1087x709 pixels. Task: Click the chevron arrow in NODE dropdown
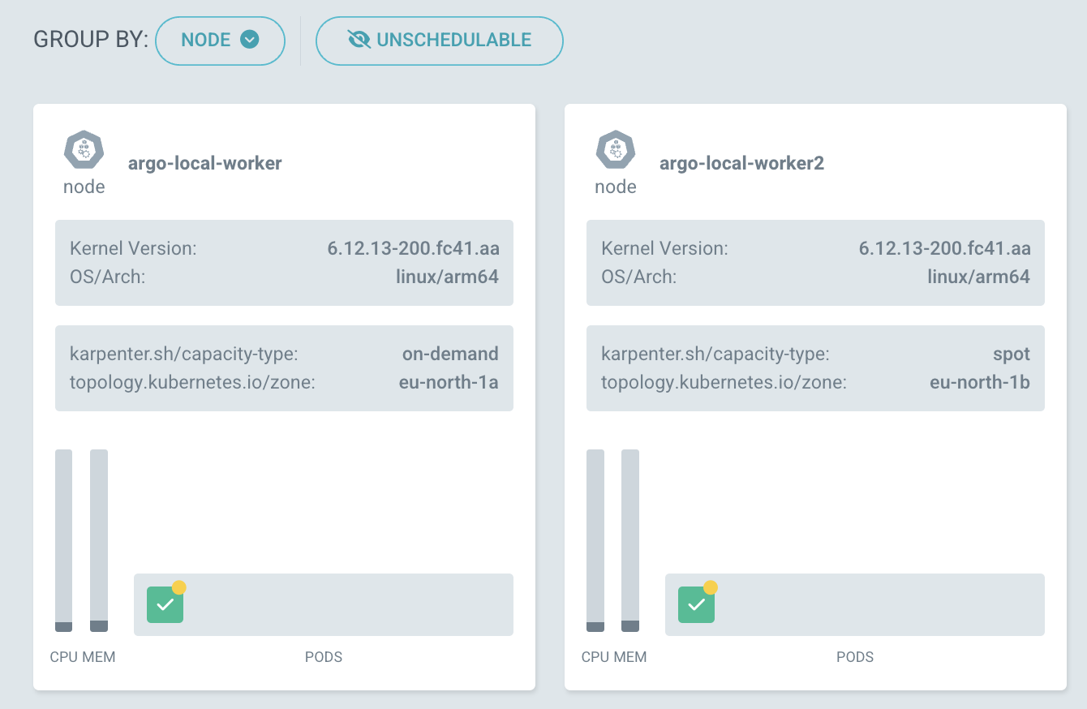[250, 40]
